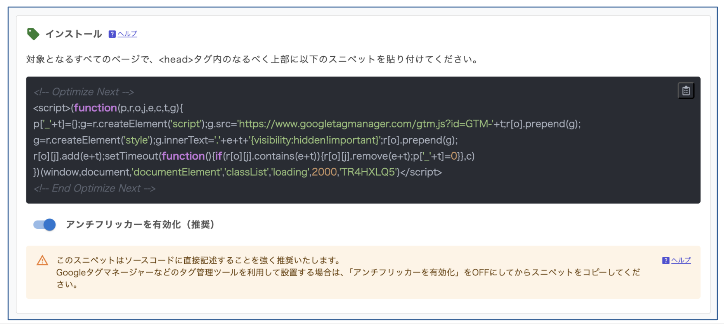Disable the アンチフリッカーを有効化 toggle switch
724x324 pixels.
coord(45,225)
